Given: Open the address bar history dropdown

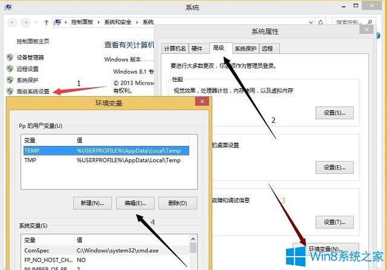Looking at the screenshot, I should click(311, 22).
